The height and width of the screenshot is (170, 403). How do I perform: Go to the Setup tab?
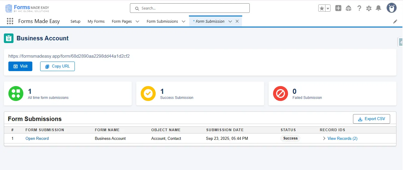click(75, 22)
